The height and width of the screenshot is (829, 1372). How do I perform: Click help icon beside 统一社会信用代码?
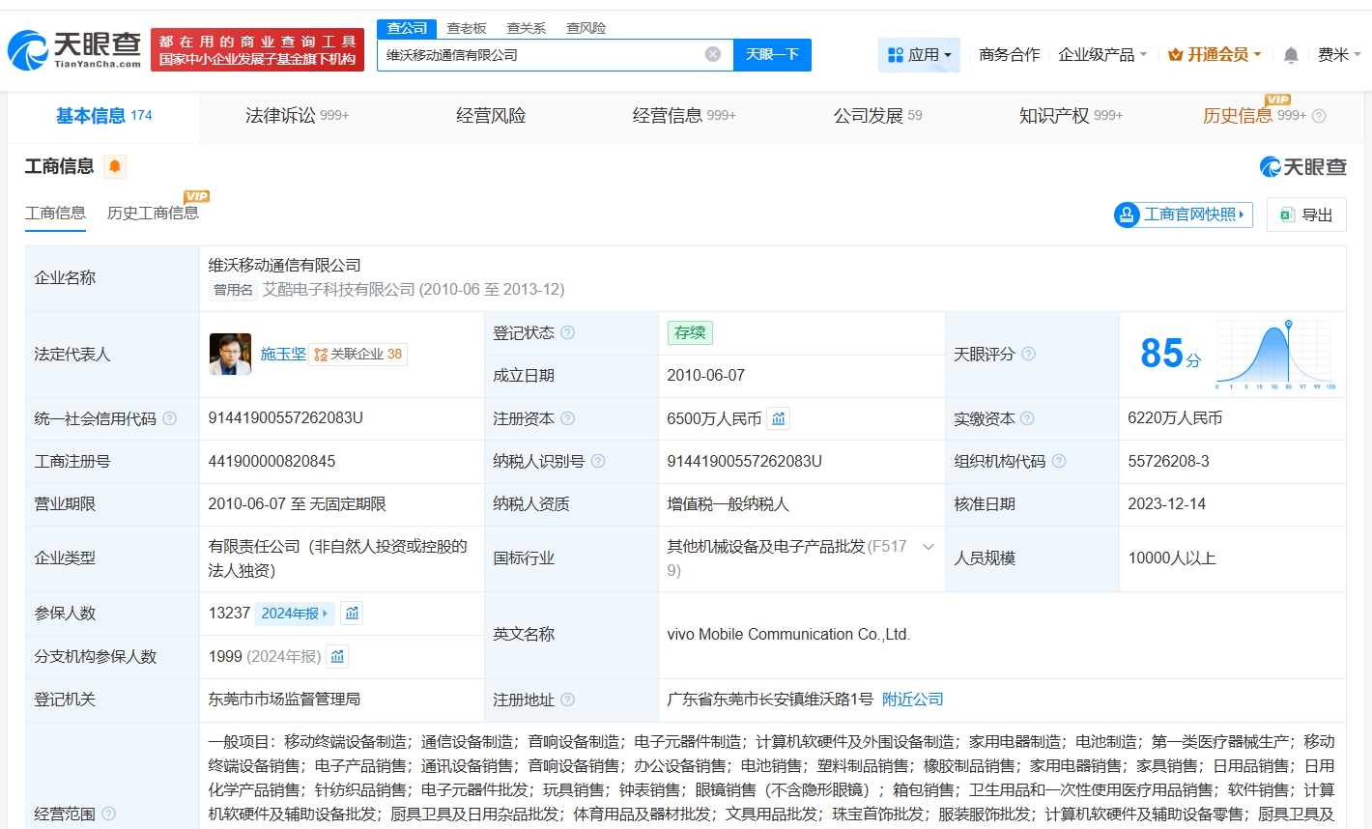170,418
